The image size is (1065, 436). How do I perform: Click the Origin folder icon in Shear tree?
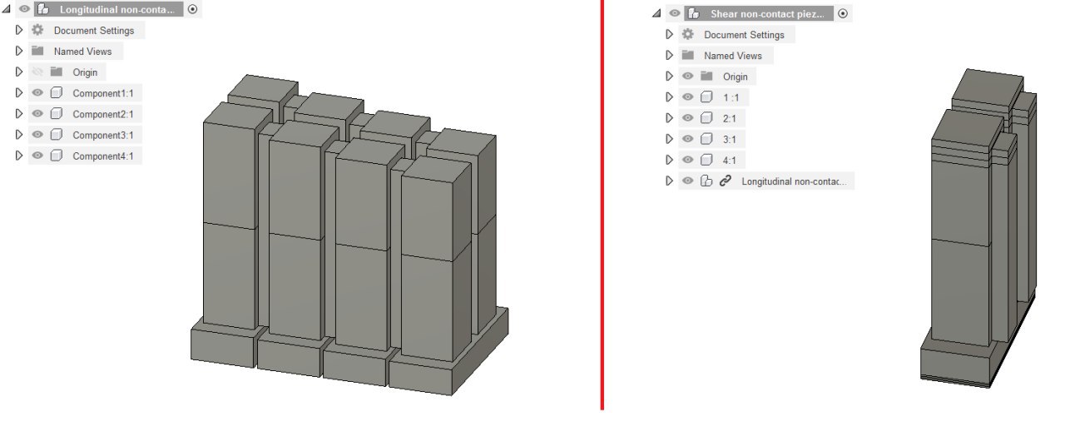tap(706, 76)
